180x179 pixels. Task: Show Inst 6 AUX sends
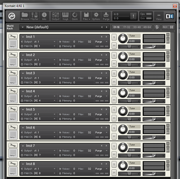click(168, 133)
